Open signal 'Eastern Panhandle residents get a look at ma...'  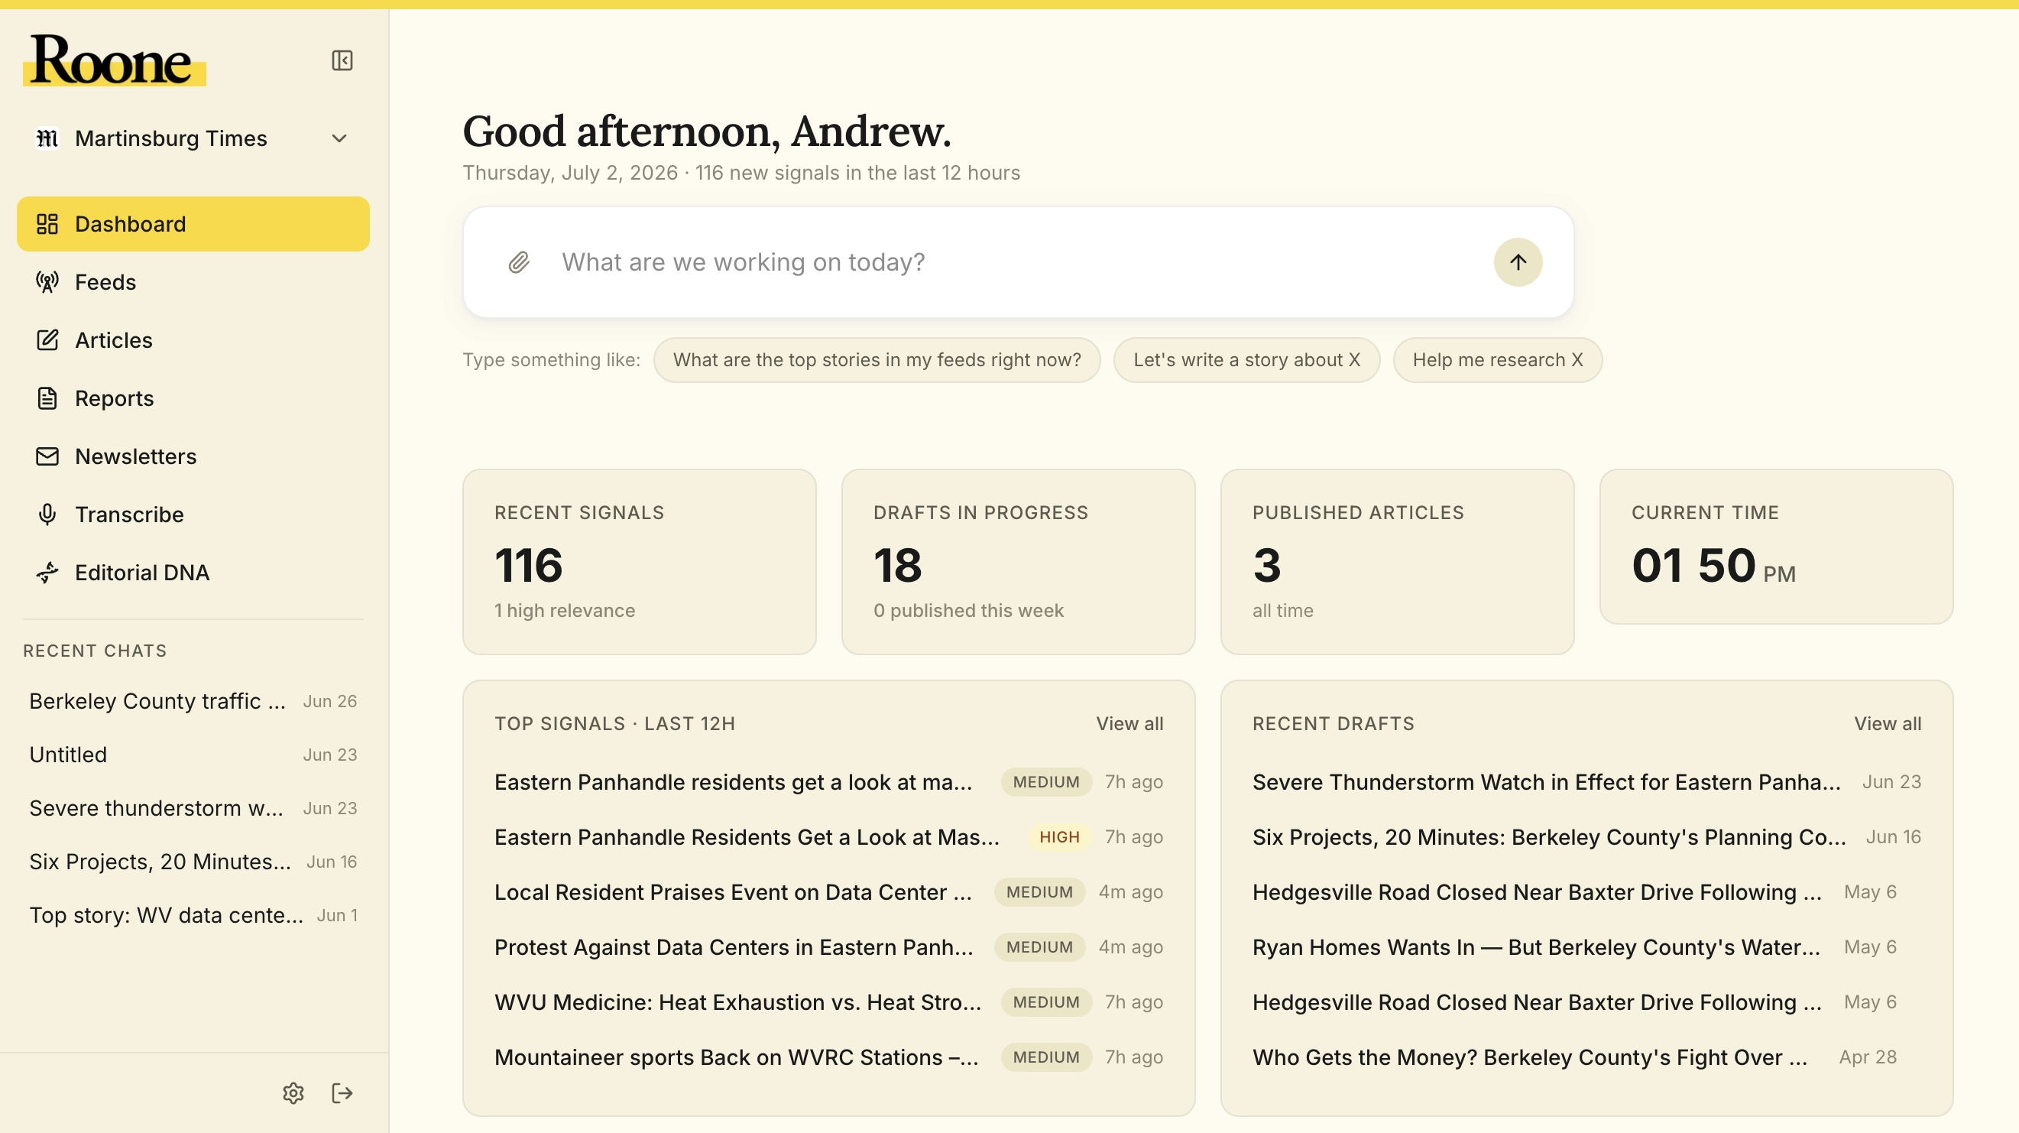point(828,782)
